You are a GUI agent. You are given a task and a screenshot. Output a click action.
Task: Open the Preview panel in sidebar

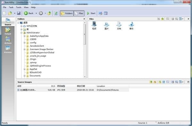click(8, 50)
